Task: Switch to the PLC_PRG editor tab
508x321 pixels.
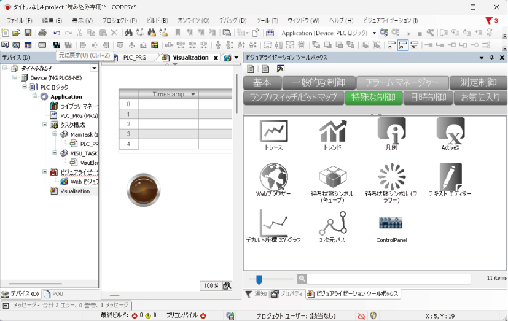Action: pyautogui.click(x=134, y=57)
